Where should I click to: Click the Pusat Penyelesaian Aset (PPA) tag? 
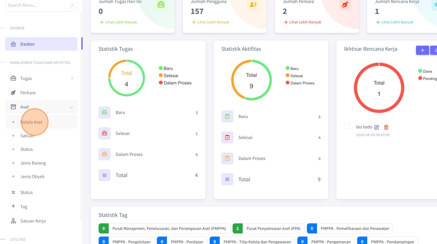point(268,228)
